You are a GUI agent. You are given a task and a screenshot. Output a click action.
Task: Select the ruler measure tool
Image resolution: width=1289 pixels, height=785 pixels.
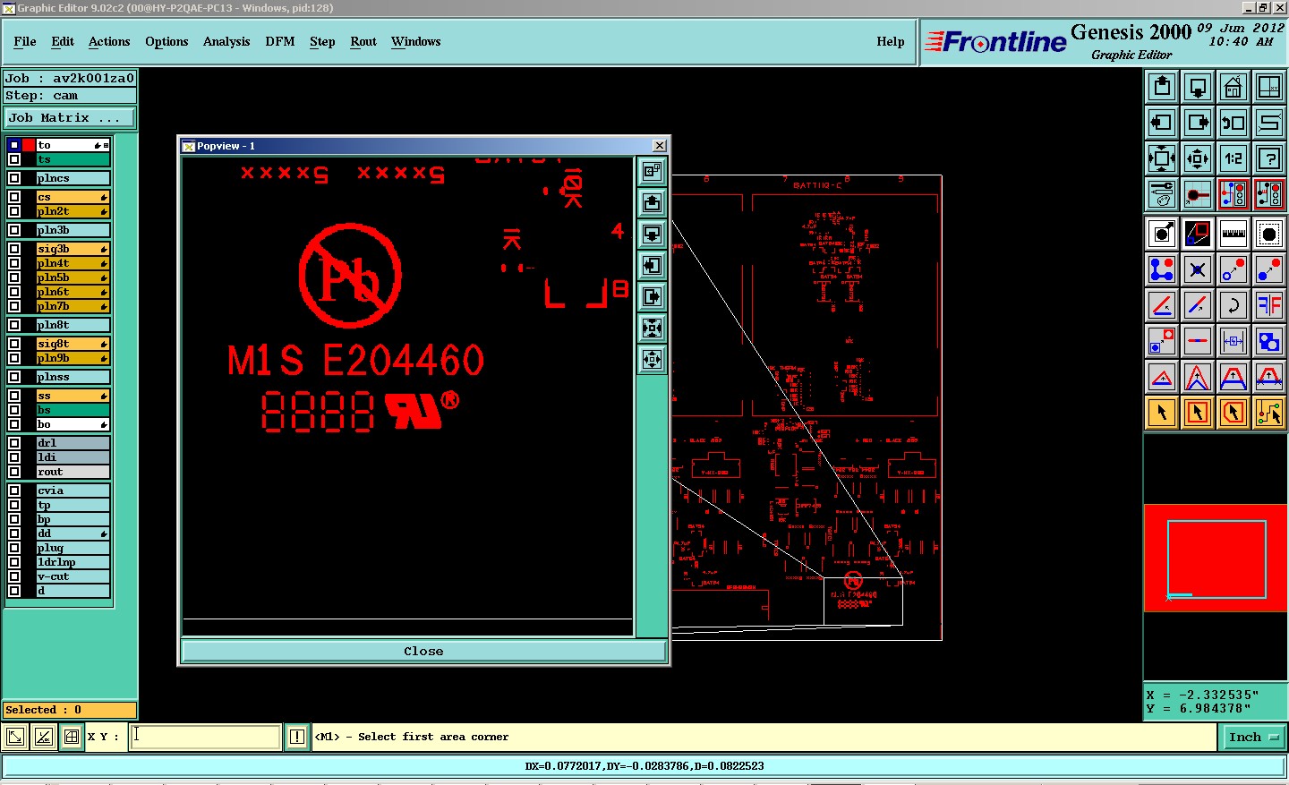tap(1234, 234)
